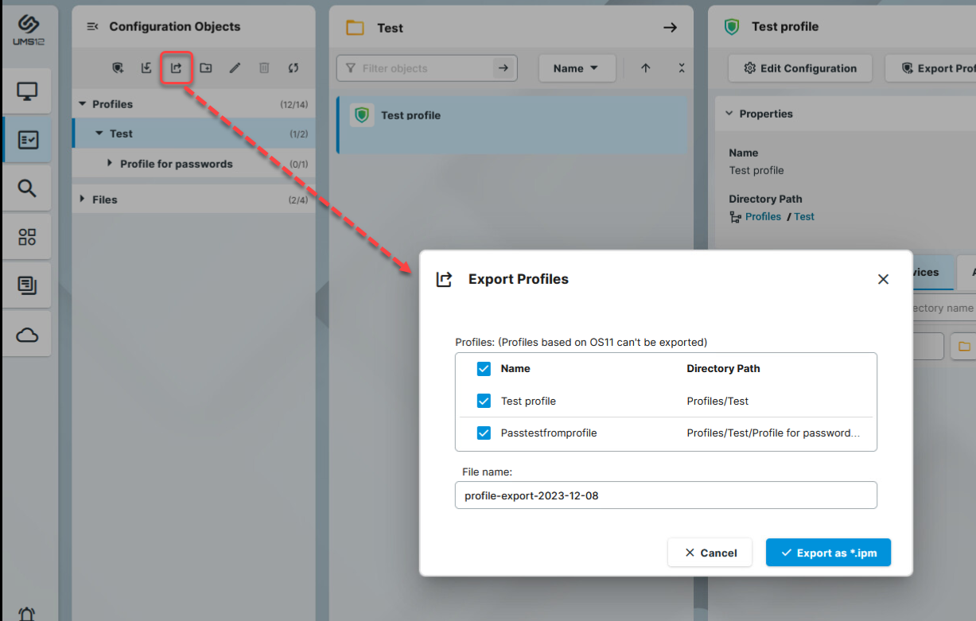Uncheck the Passtestfromprofile entry
Viewport: 976px width, 621px height.
click(x=484, y=433)
